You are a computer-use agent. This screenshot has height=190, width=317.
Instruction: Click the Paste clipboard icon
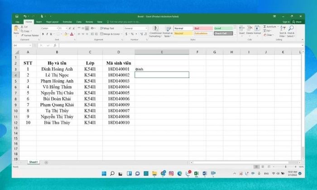pos(16,28)
